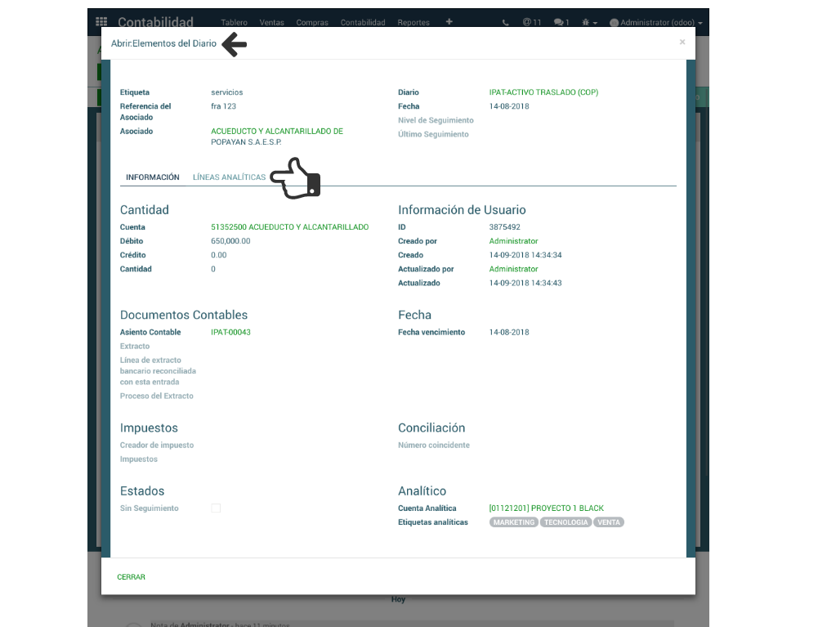This screenshot has height=627, width=836.
Task: Open the IPAT-00043 accounting entry link
Action: pos(230,333)
